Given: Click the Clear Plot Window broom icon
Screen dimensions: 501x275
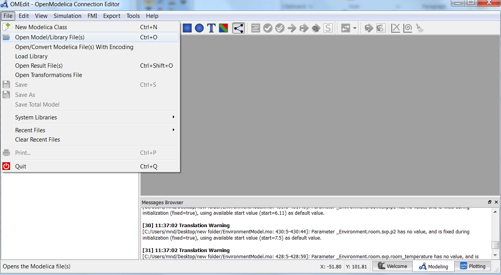Looking at the screenshot, I should (419, 28).
